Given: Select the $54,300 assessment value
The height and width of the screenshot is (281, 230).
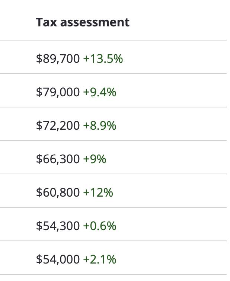Looking at the screenshot, I should 58,226.
